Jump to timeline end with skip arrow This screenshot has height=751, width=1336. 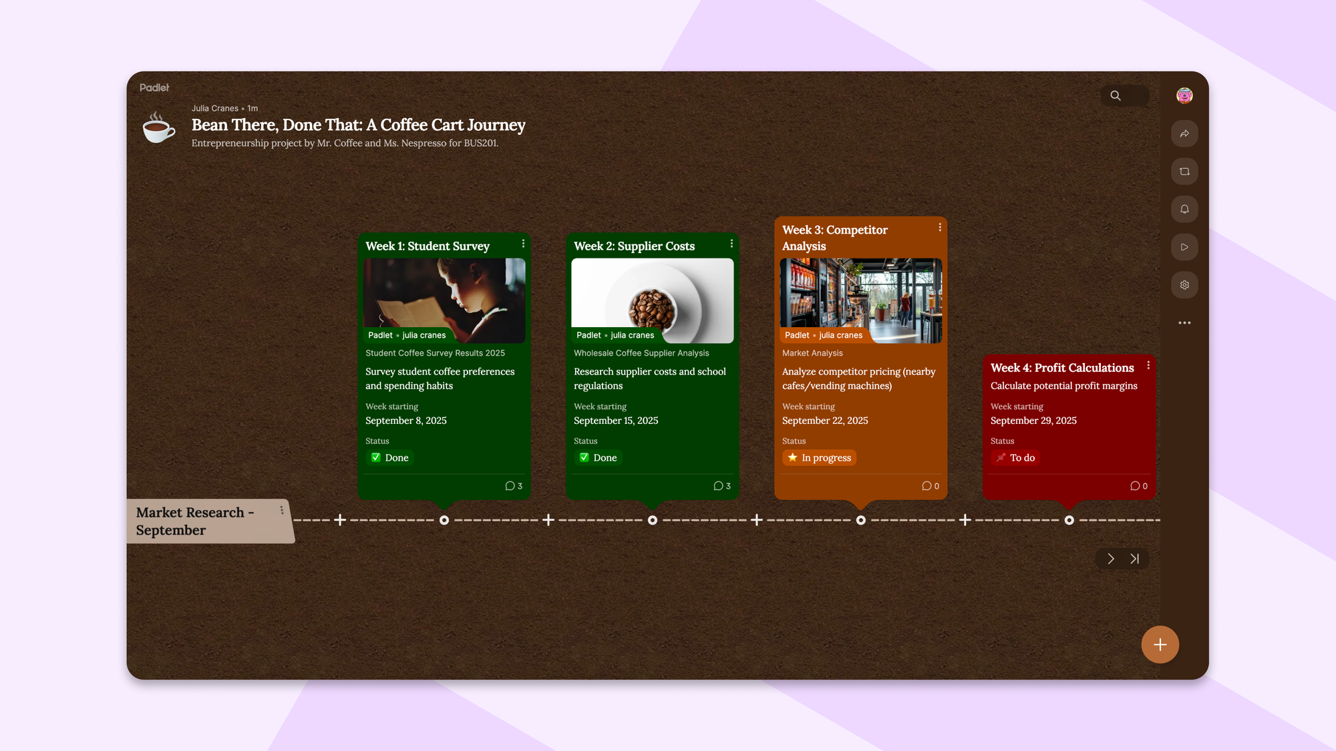[x=1134, y=559]
